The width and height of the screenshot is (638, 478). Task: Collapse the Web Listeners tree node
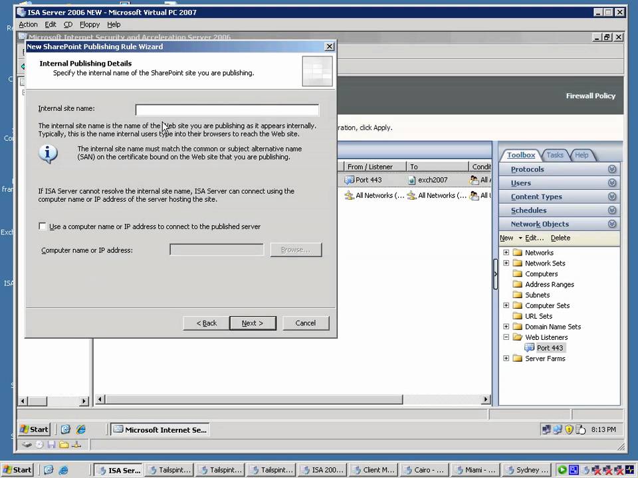(x=506, y=337)
